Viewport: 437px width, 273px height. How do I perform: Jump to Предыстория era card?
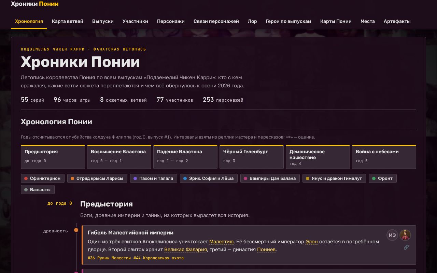[x=53, y=157]
